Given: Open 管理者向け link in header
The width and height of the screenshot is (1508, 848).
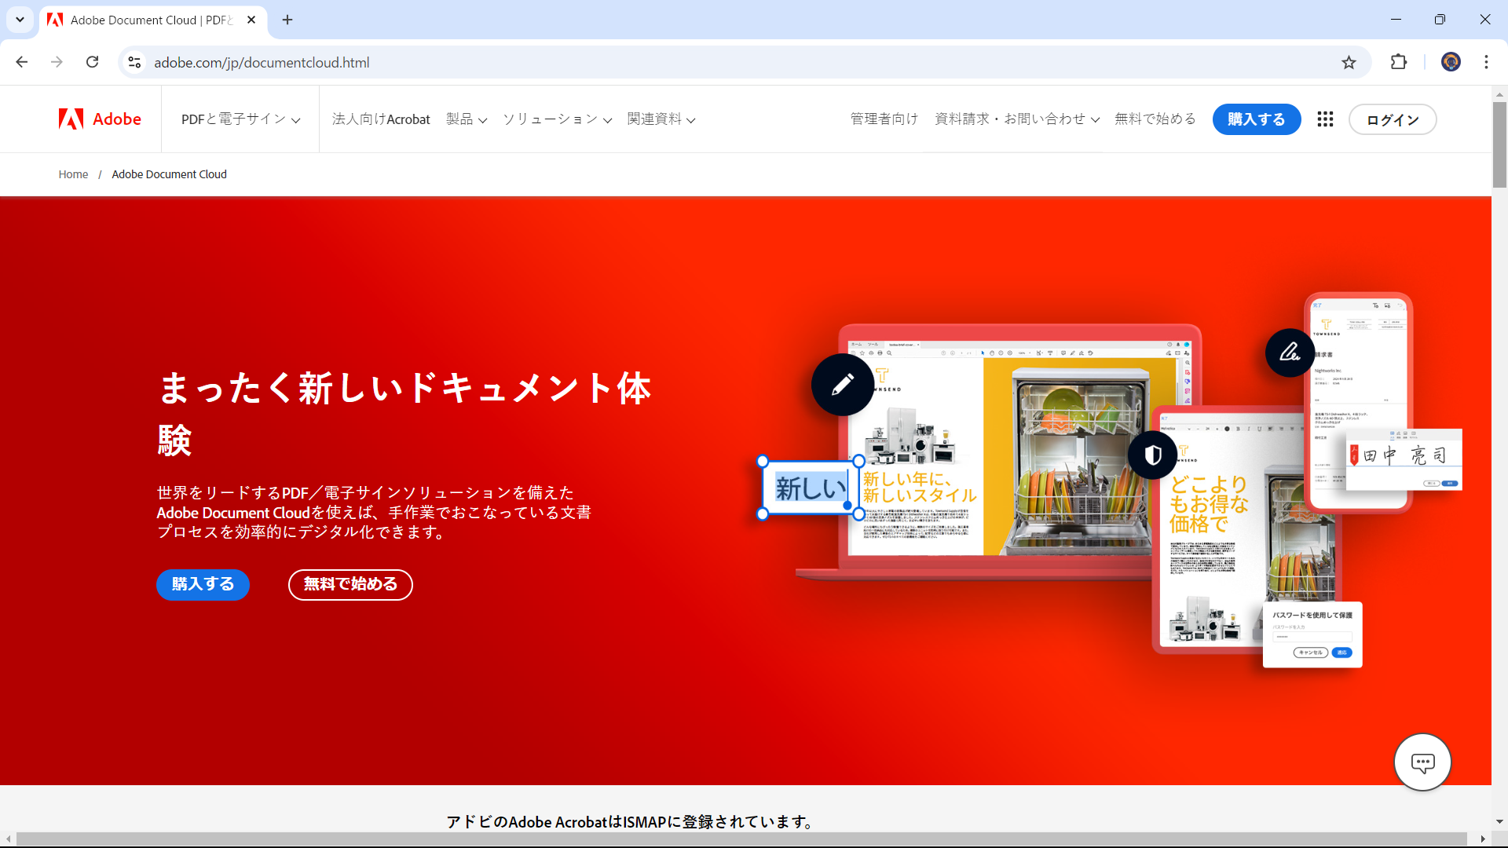Looking at the screenshot, I should pyautogui.click(x=884, y=119).
